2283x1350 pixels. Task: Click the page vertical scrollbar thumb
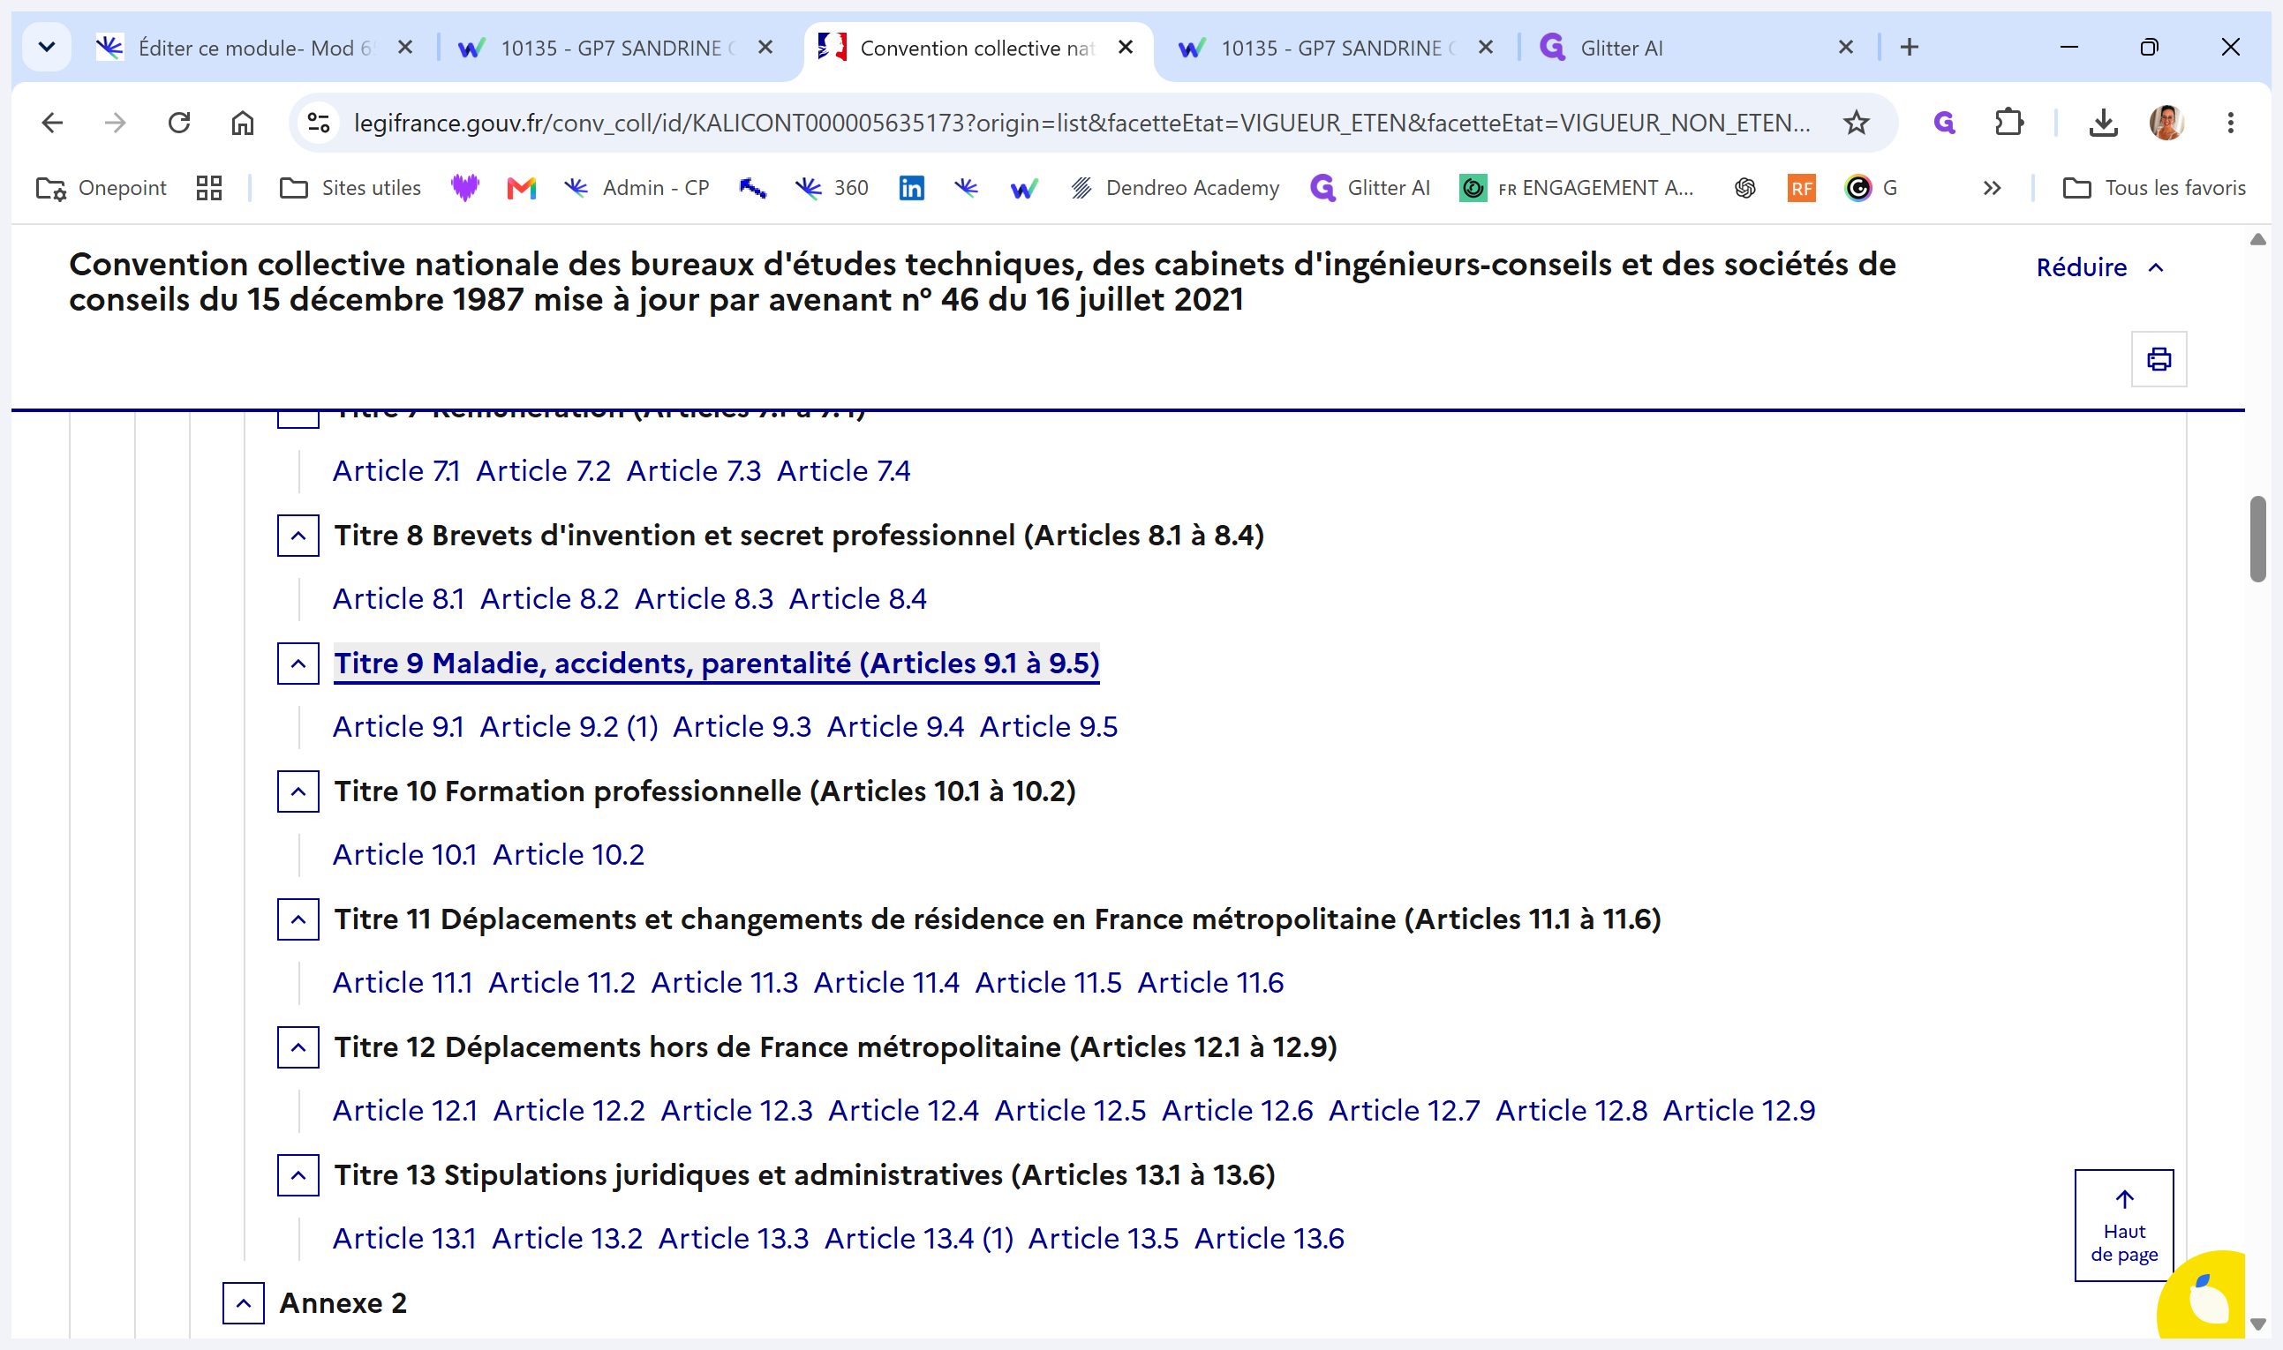click(2257, 538)
